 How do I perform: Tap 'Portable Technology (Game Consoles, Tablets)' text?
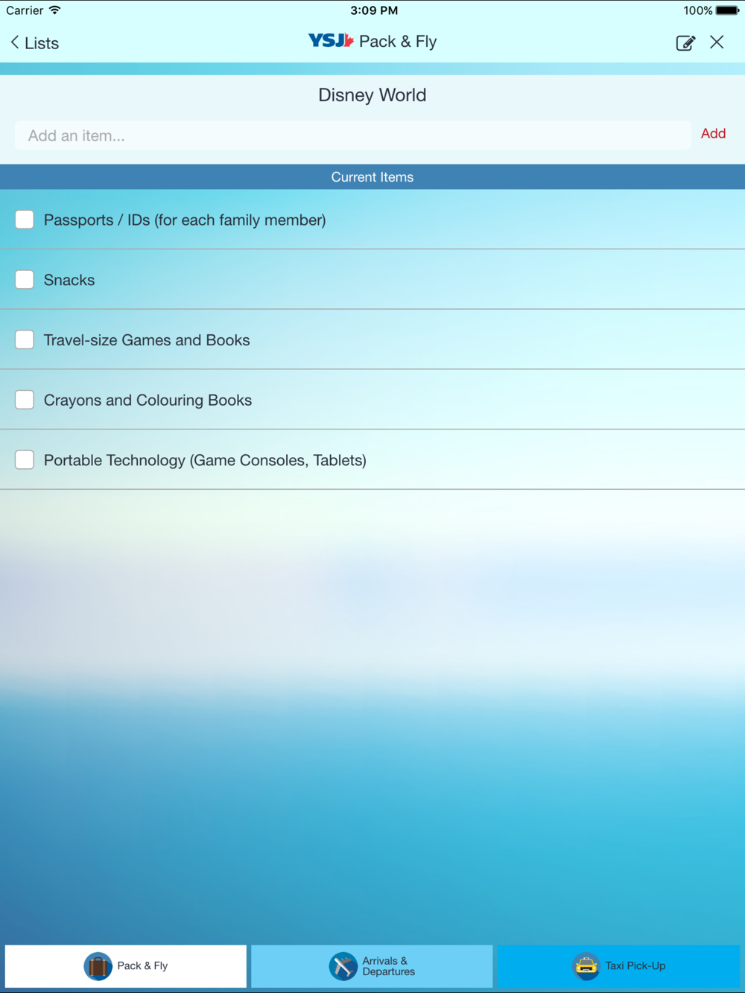point(205,461)
